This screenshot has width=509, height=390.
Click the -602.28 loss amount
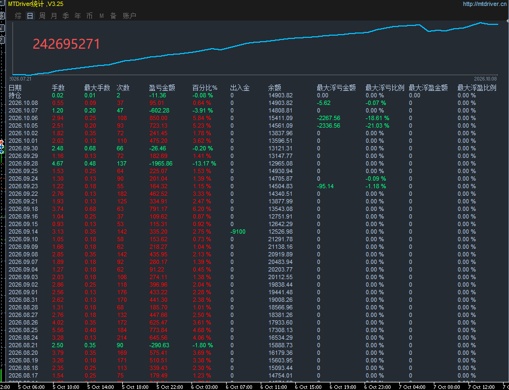[x=159, y=110]
